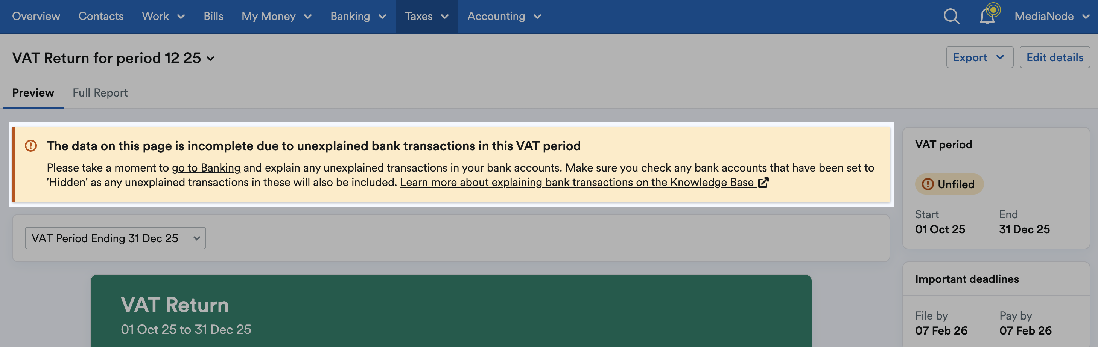Select the Preview tab

pos(33,93)
